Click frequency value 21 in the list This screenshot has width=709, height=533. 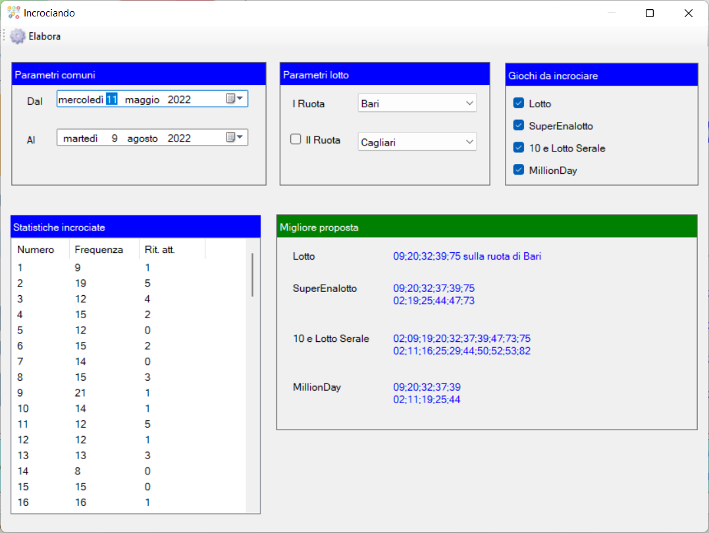coord(80,393)
